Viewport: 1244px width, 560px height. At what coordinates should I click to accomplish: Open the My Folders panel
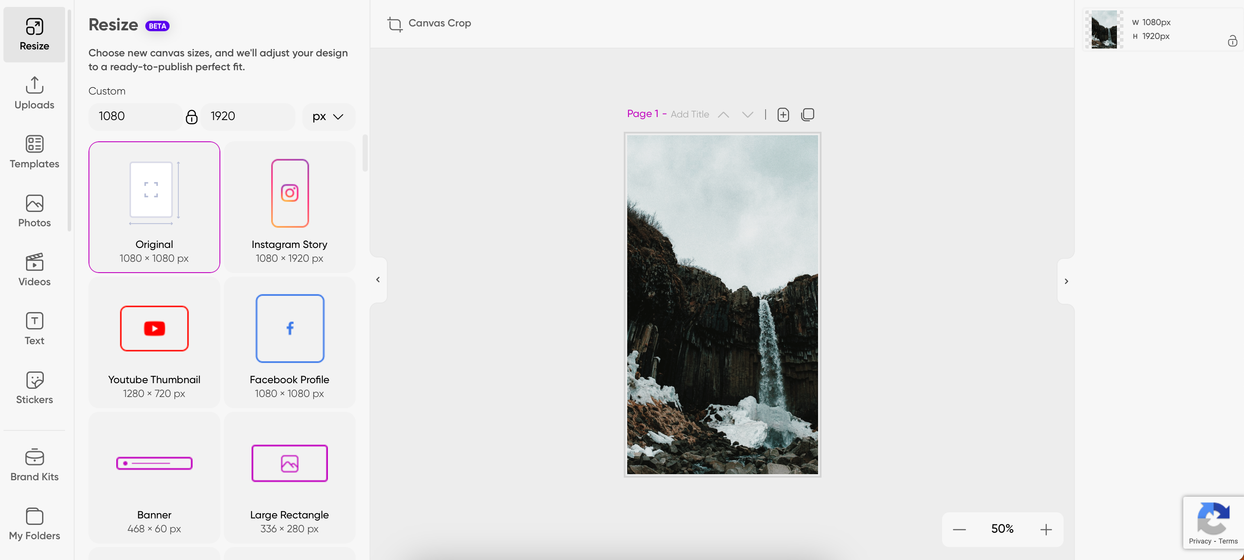pos(34,524)
